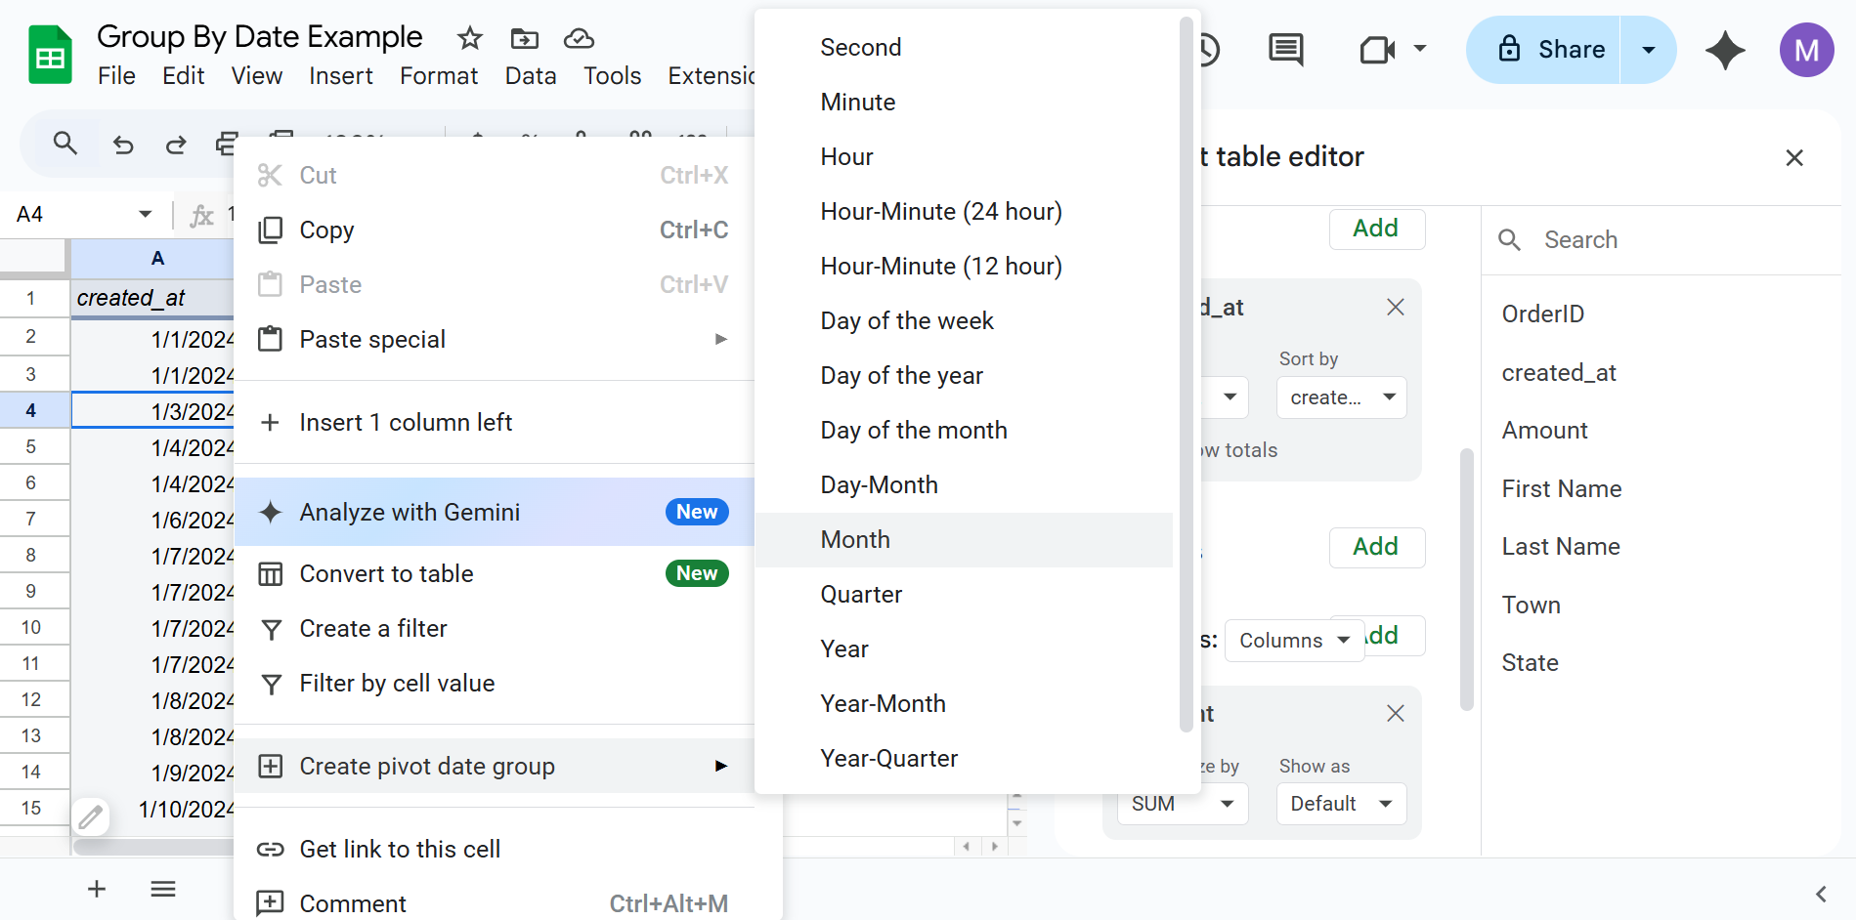
Task: Undo the last action
Action: pos(122,144)
